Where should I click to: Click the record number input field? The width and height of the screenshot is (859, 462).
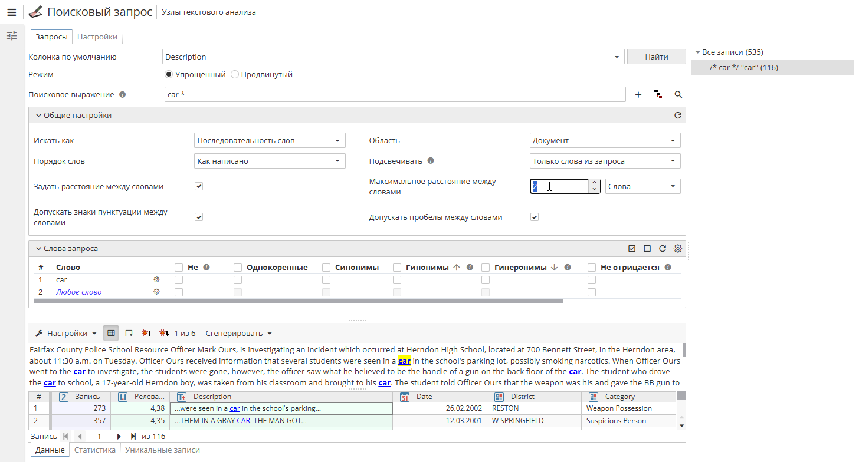[99, 437]
